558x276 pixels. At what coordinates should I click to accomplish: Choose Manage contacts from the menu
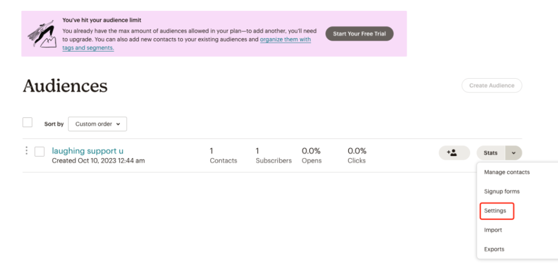click(x=507, y=172)
